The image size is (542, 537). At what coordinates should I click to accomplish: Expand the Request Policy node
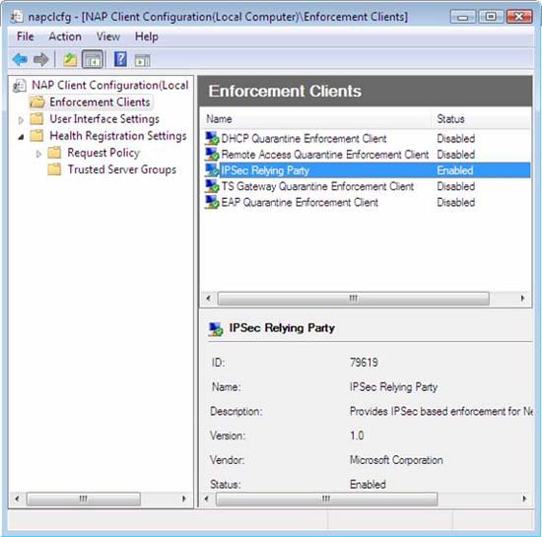(x=38, y=154)
